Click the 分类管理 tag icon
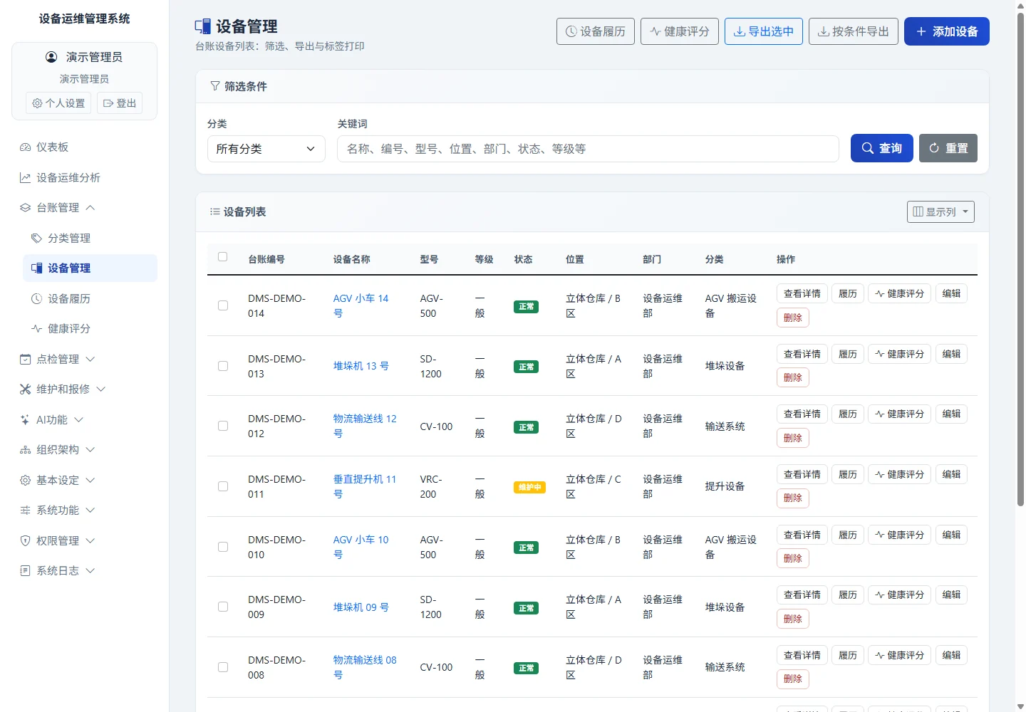The image size is (1026, 712). click(36, 239)
